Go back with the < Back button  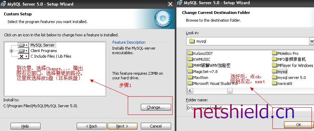[91, 126]
